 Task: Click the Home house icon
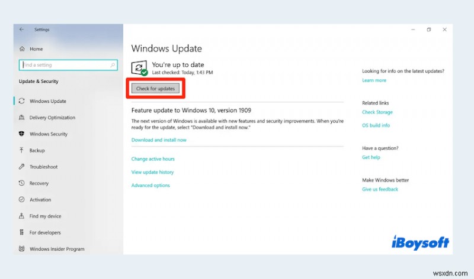coord(22,48)
